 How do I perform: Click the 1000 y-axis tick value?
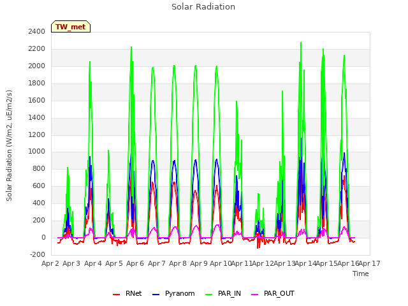click(x=37, y=152)
